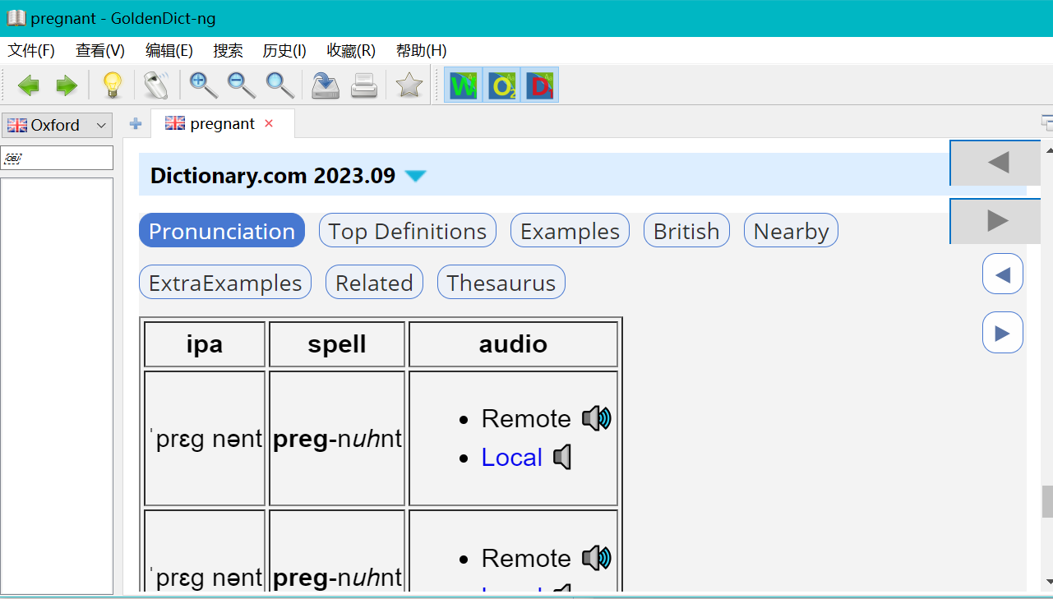This screenshot has height=599, width=1053.
Task: Toggle the O2 Oxford dictionary icon
Action: [501, 85]
